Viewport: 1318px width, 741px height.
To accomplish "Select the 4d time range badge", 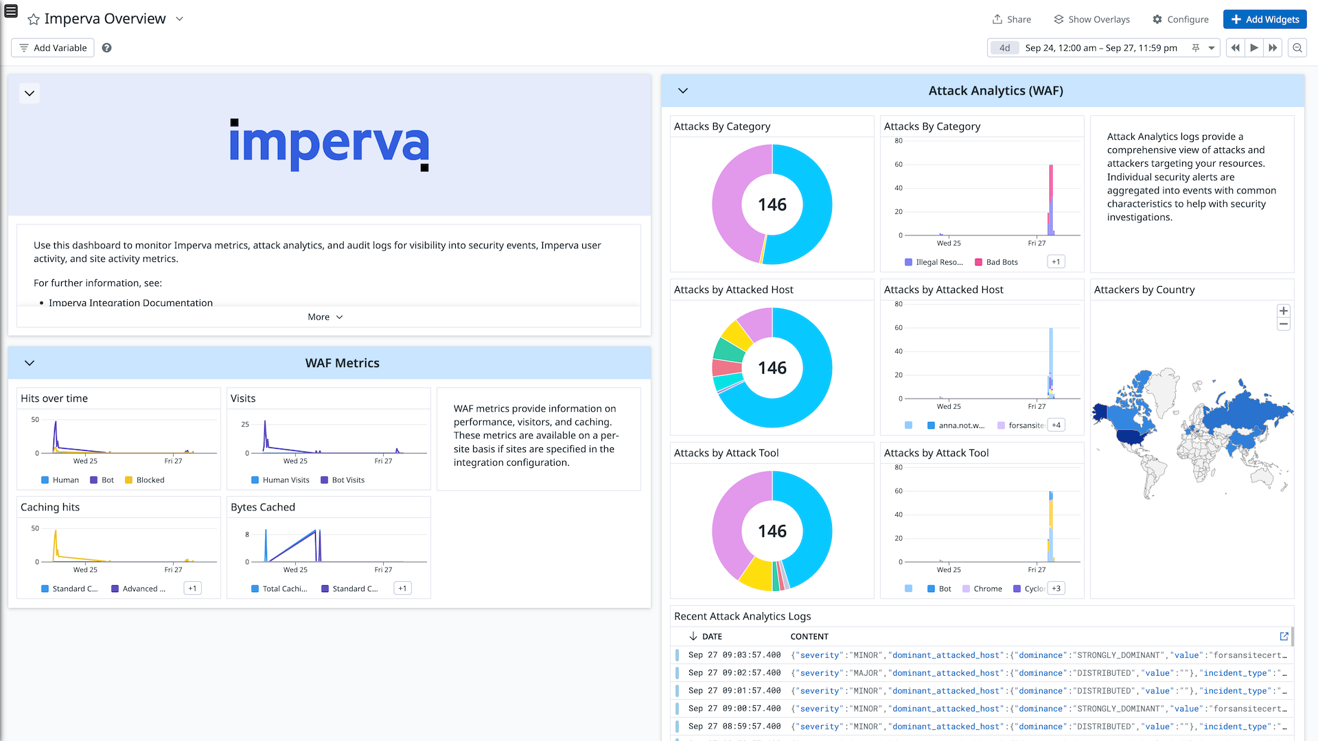I will (1004, 48).
